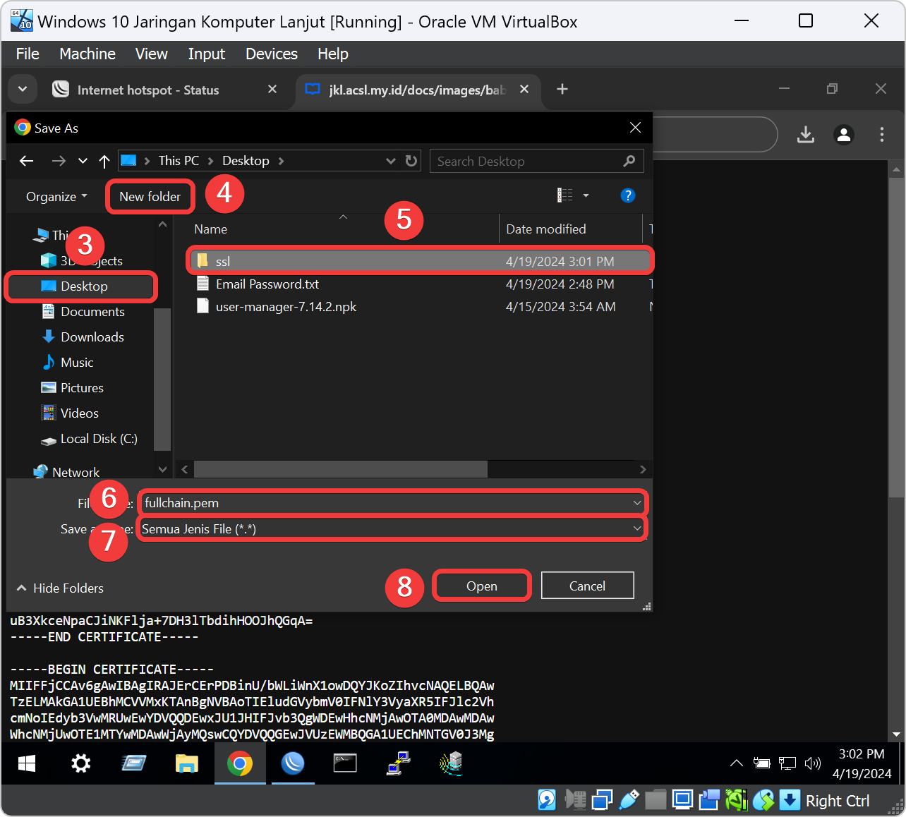The image size is (906, 817).
Task: Open a new browser tab with plus
Action: 562,89
